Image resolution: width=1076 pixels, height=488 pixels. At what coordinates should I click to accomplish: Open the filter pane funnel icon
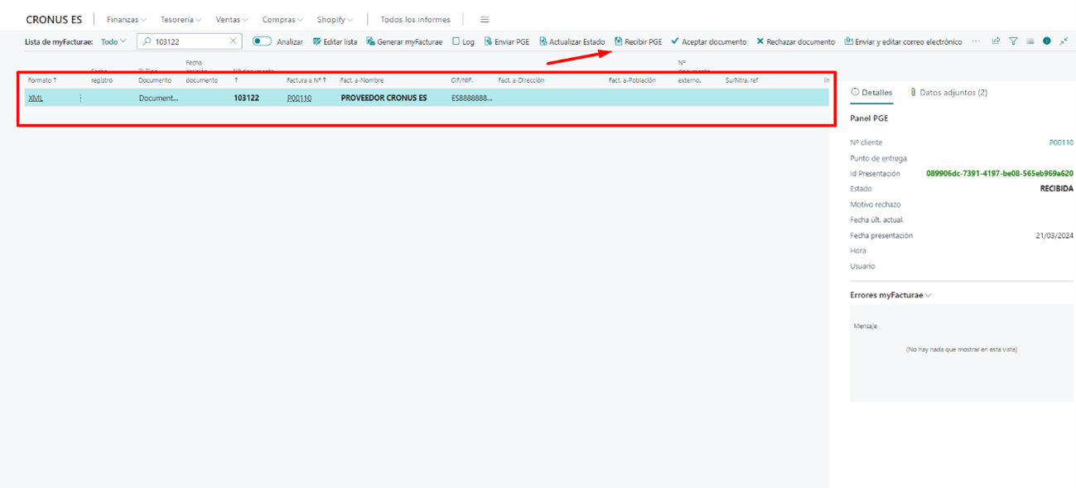[1013, 41]
